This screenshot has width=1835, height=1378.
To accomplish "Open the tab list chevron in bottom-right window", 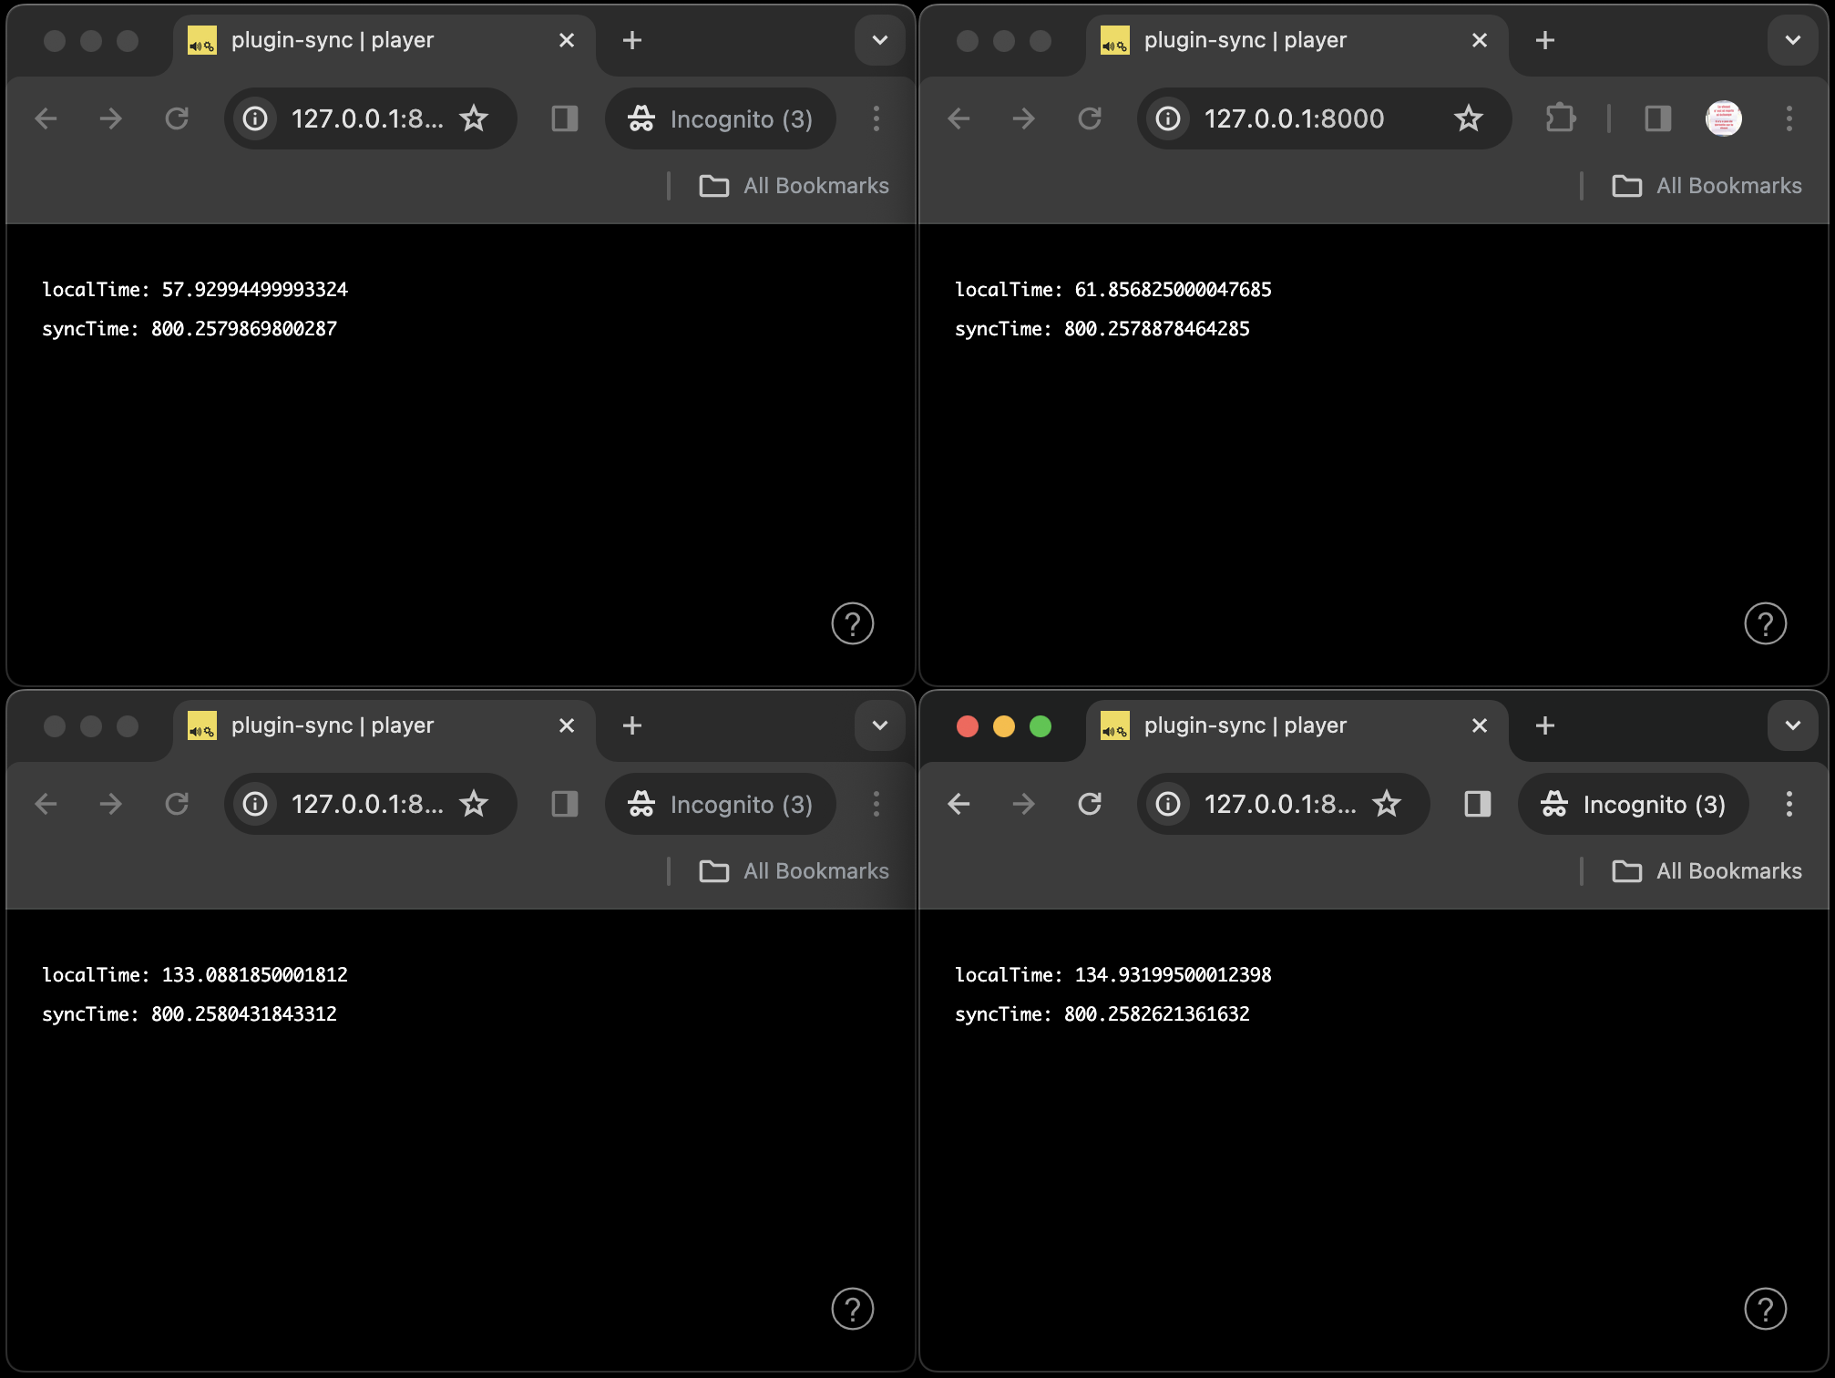I will 1792,725.
